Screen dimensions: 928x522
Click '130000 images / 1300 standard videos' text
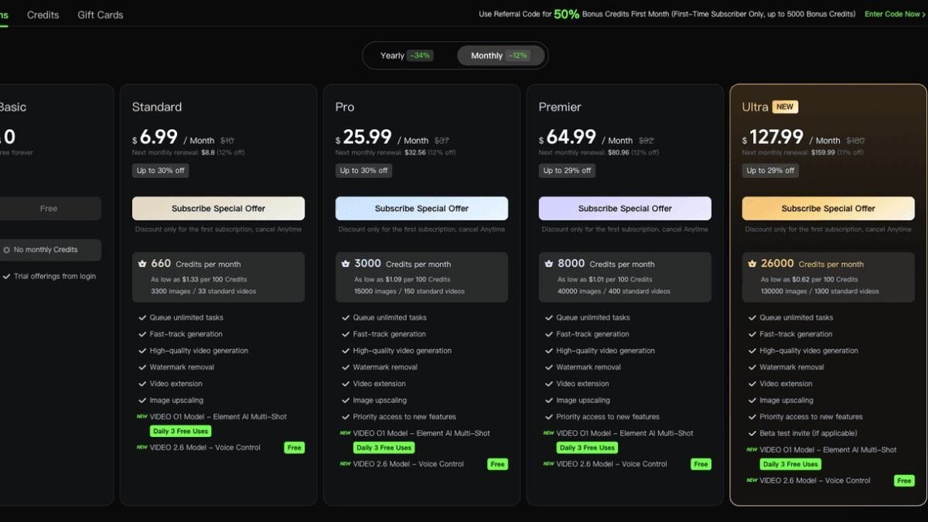tap(820, 292)
